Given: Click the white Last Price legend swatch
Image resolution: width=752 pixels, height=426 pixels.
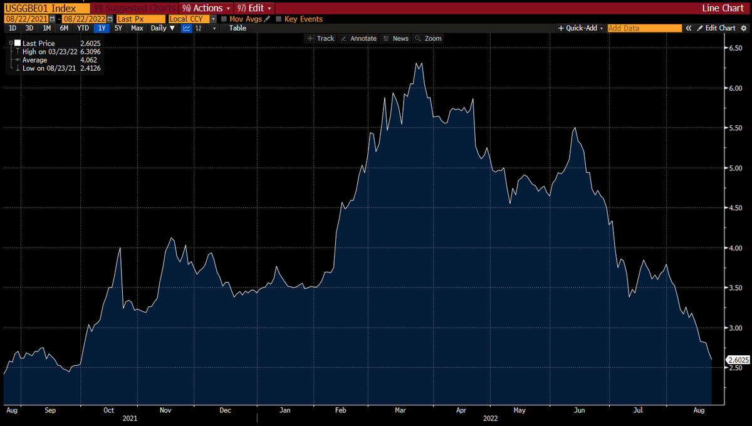Looking at the screenshot, I should pos(17,43).
